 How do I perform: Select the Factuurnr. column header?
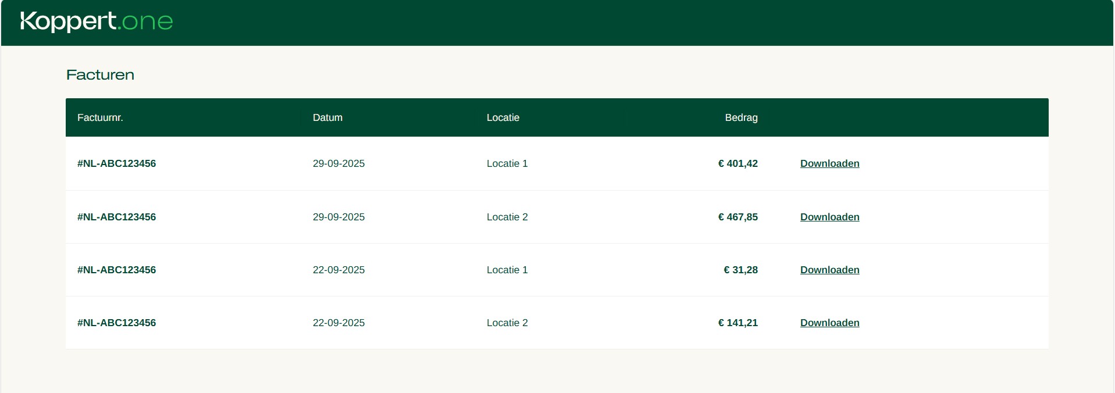tap(100, 117)
